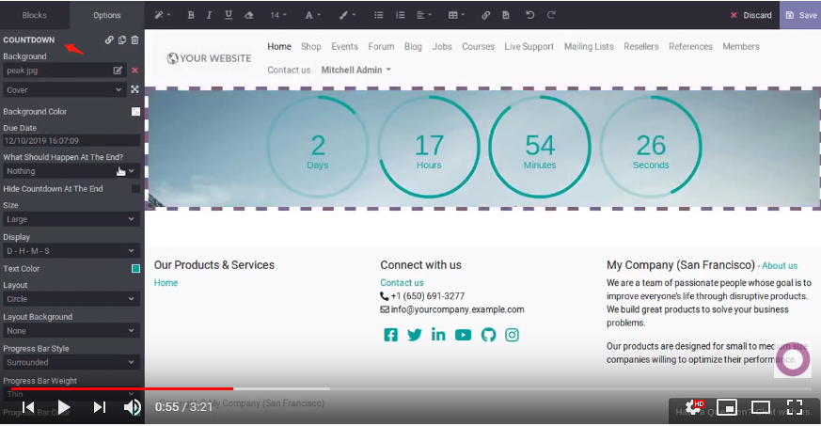Click the teal Text Color swatch
The height and width of the screenshot is (426, 821).
135,269
